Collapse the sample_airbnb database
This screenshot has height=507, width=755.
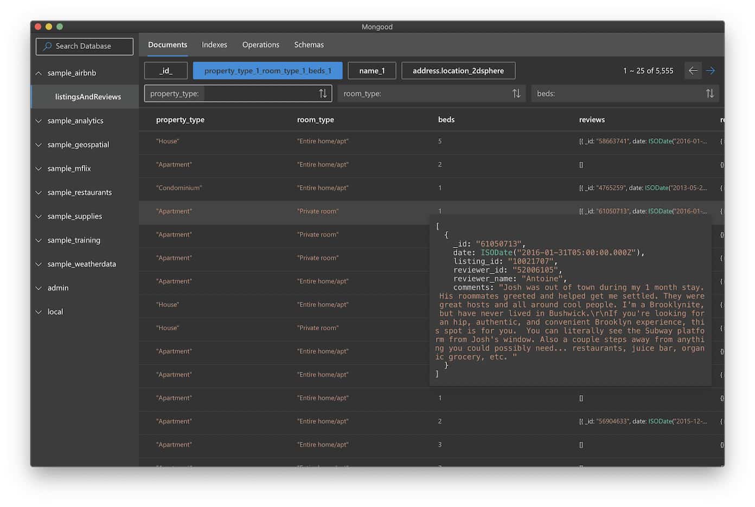click(39, 73)
